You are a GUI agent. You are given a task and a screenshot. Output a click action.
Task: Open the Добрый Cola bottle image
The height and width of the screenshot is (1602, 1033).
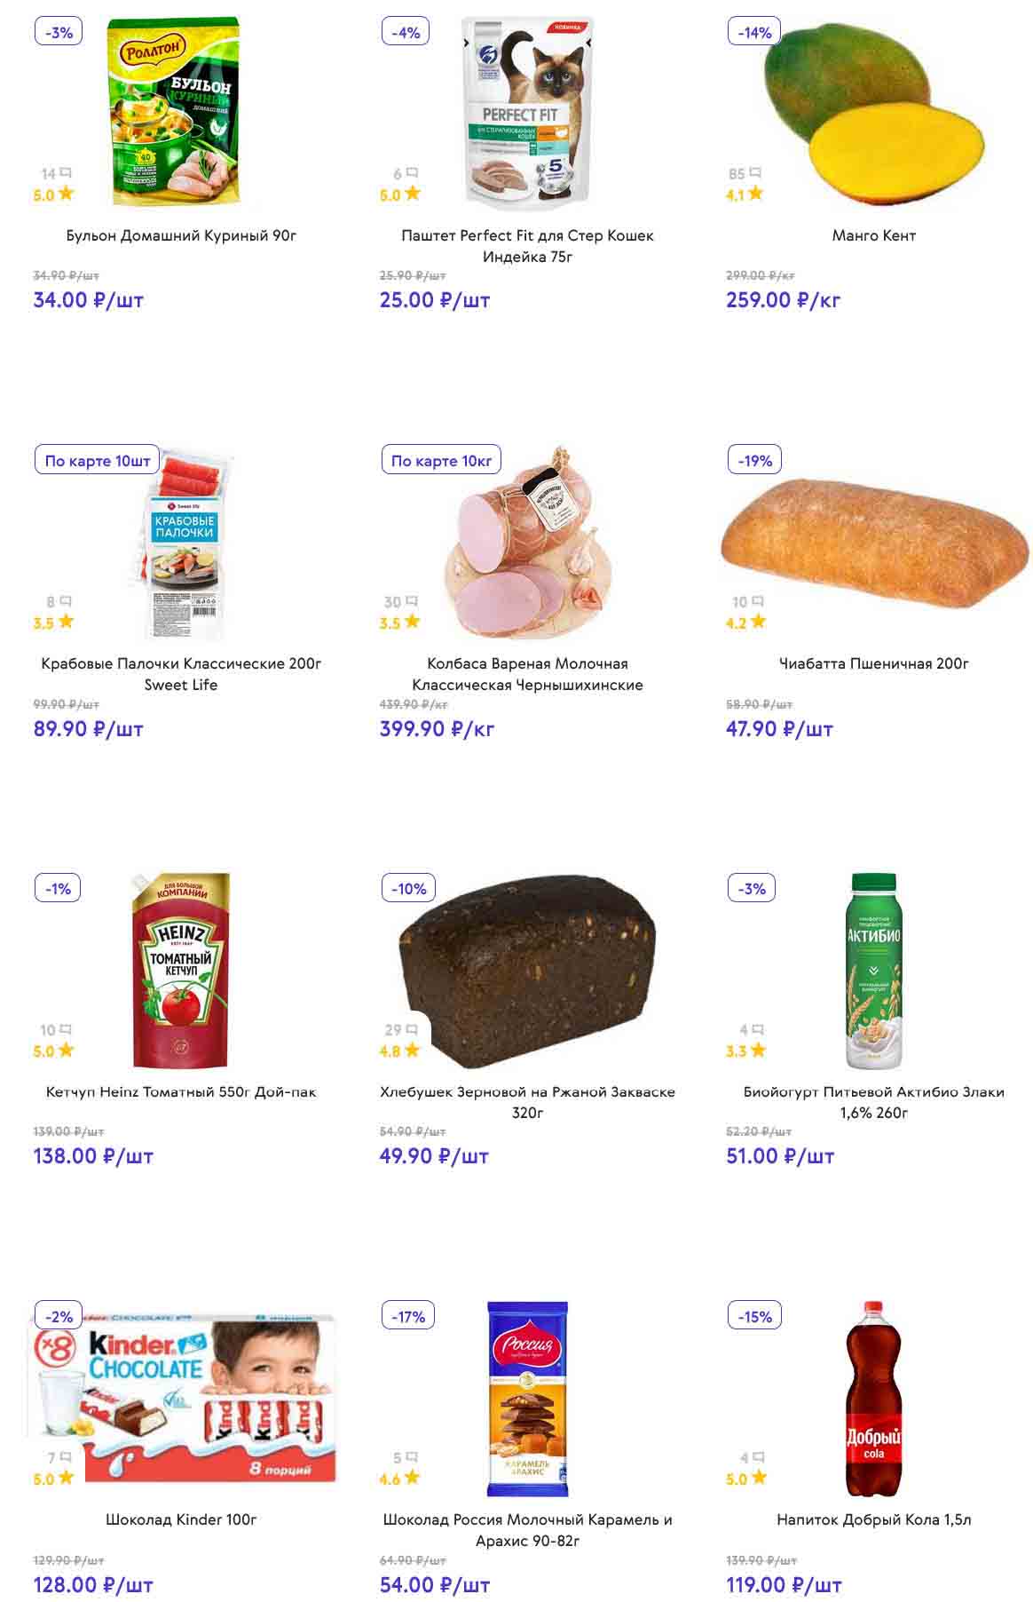pyautogui.click(x=873, y=1399)
